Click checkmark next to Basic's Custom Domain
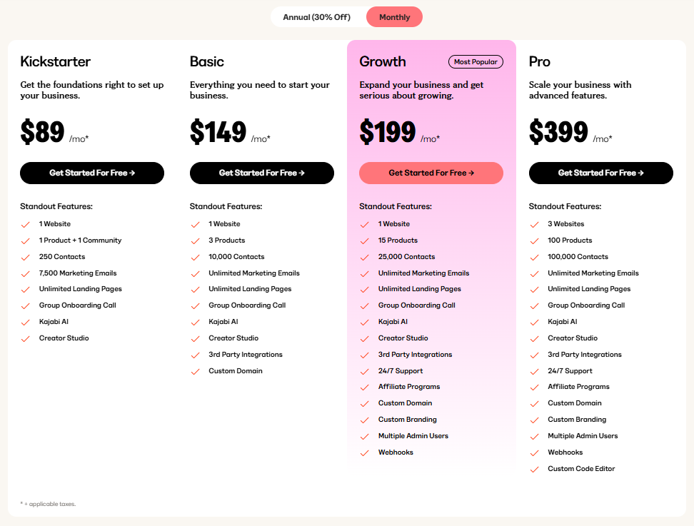The width and height of the screenshot is (694, 526). click(x=195, y=371)
